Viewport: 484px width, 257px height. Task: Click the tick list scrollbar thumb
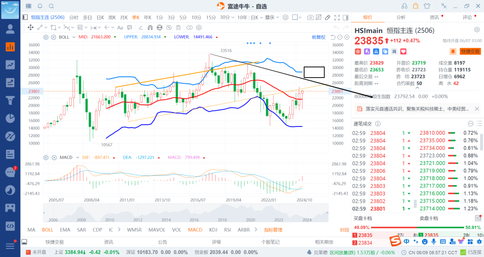click(x=415, y=203)
